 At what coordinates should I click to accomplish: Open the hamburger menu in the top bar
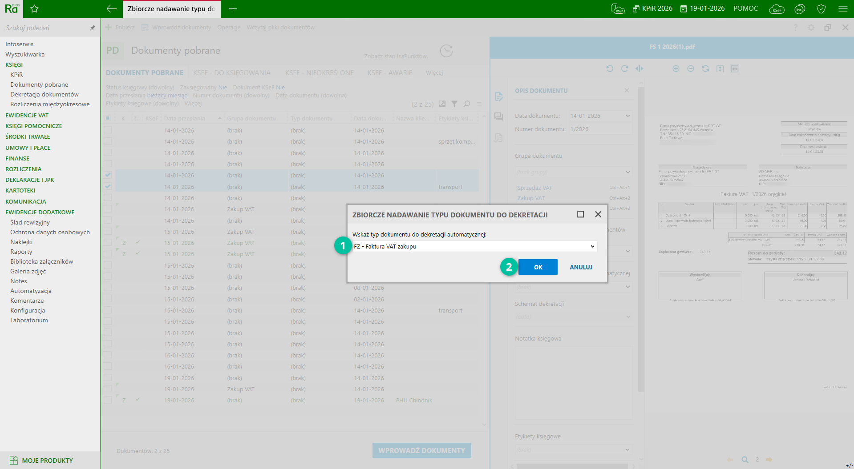pos(843,9)
